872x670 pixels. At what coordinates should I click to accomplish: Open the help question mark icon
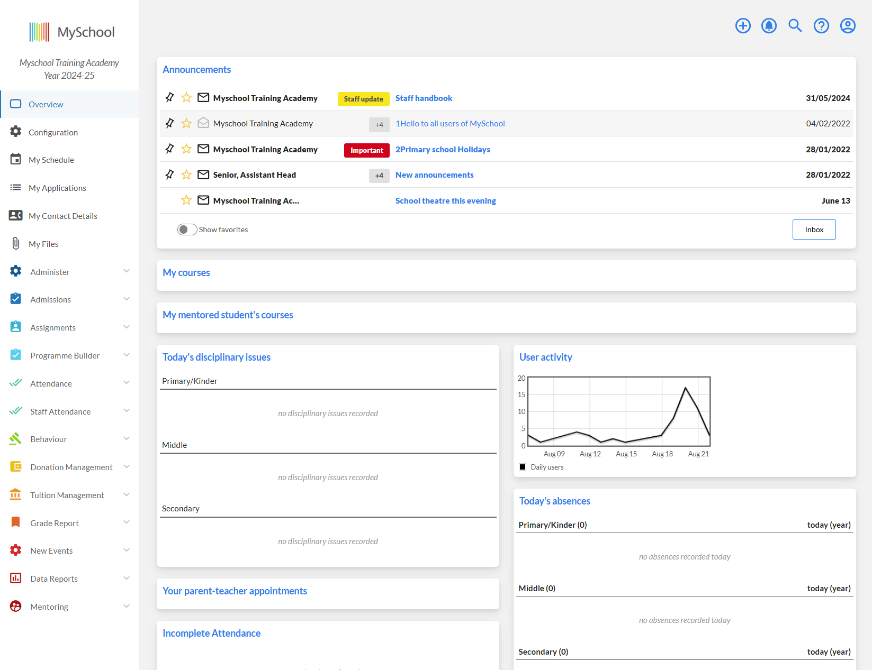click(821, 25)
